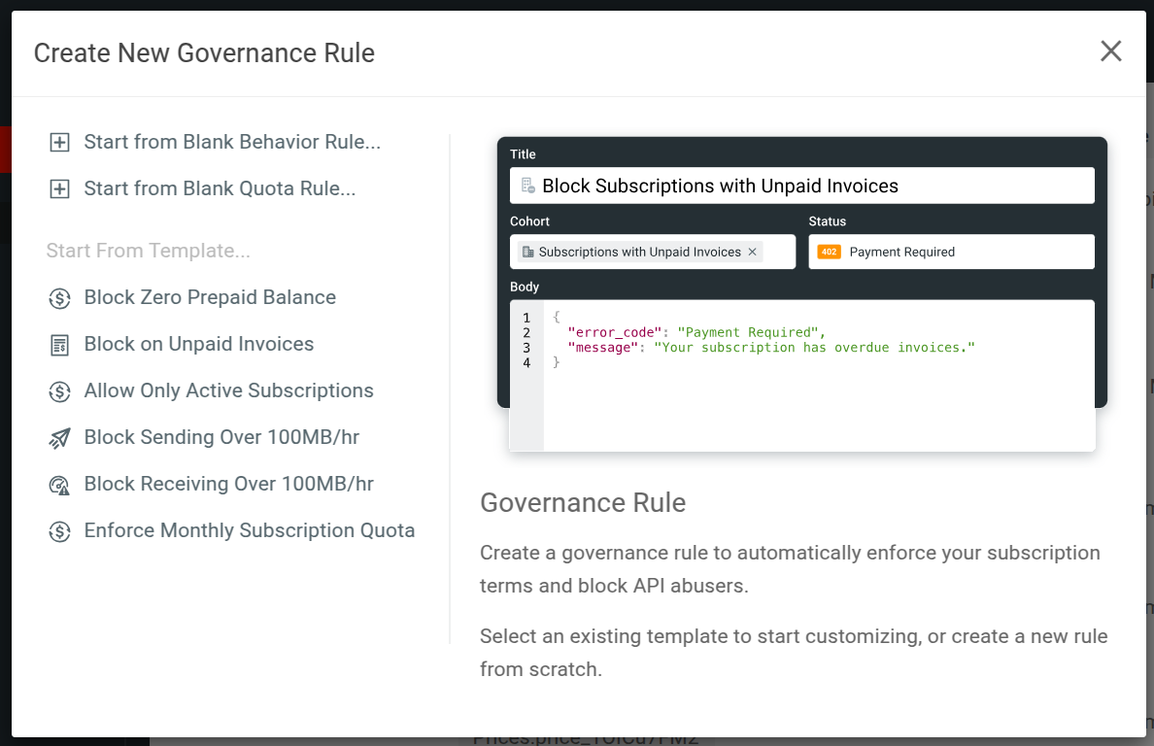
Task: Select the paper plane icon beside Block Sending Over 100MB/hr
Action: (x=59, y=437)
